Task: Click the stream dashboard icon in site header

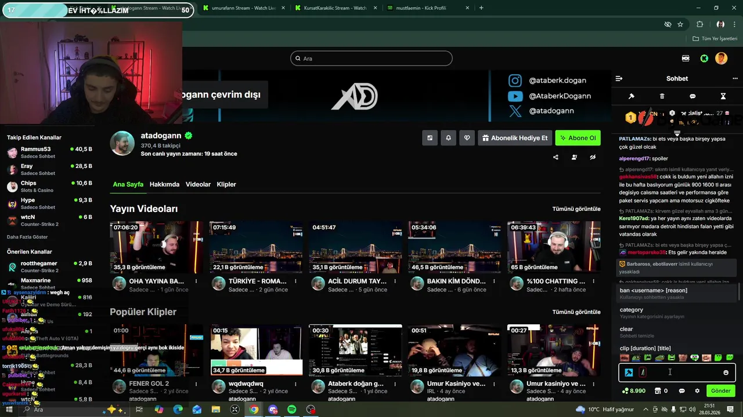Action: pyautogui.click(x=686, y=58)
